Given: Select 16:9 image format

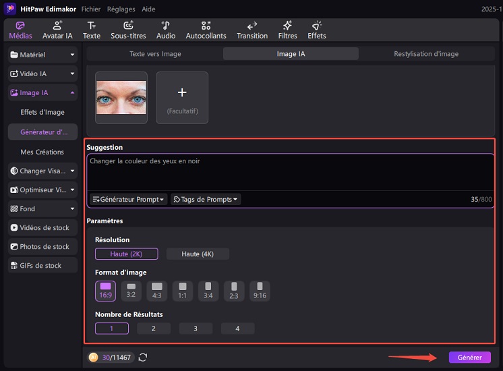Looking at the screenshot, I should tap(106, 291).
